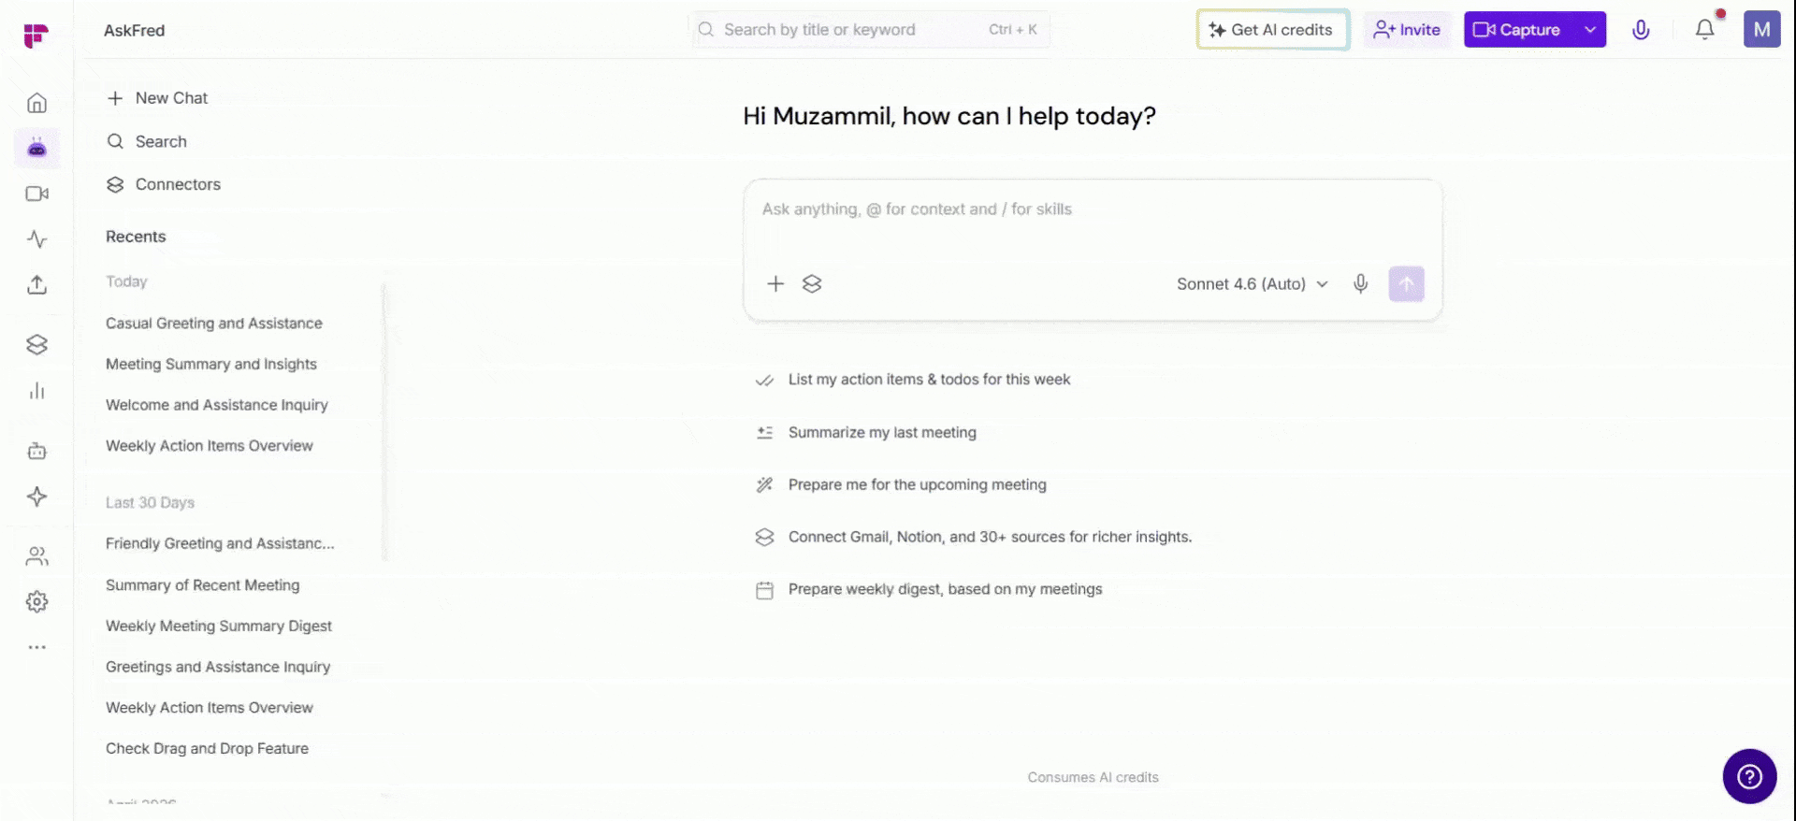Open sparkle AI apps sidebar icon
The height and width of the screenshot is (821, 1796).
[36, 497]
